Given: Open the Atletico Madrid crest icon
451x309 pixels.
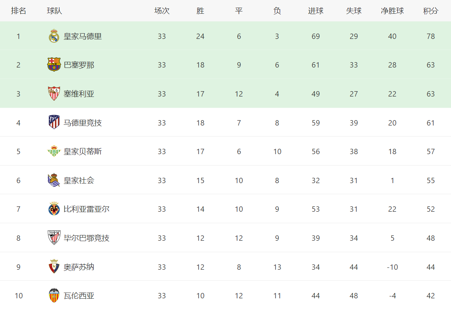Looking at the screenshot, I should (x=54, y=122).
